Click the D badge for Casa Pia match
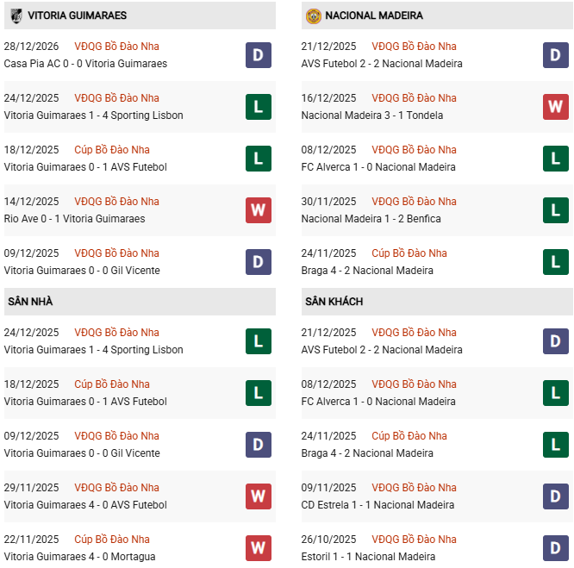The image size is (574, 568). pyautogui.click(x=259, y=55)
